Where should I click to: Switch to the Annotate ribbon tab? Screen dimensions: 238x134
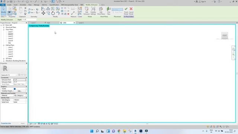(x=23, y=5)
